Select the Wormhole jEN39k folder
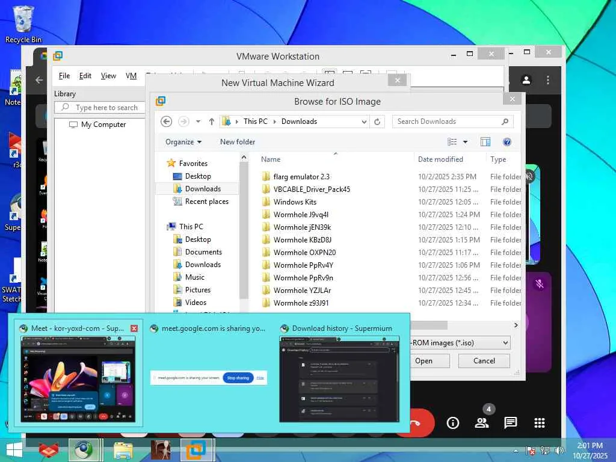 tap(297, 227)
